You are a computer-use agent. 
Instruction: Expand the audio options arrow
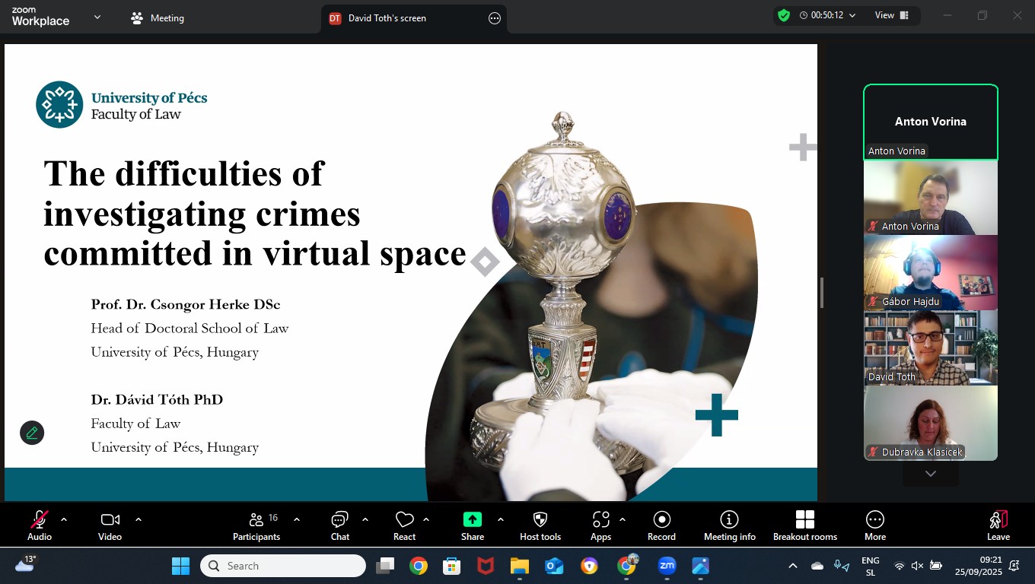[64, 519]
